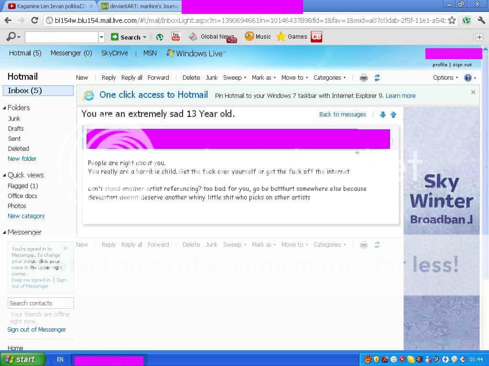Image resolution: width=489 pixels, height=366 pixels.
Task: Open the Sweep dropdown menu
Action: [x=235, y=78]
